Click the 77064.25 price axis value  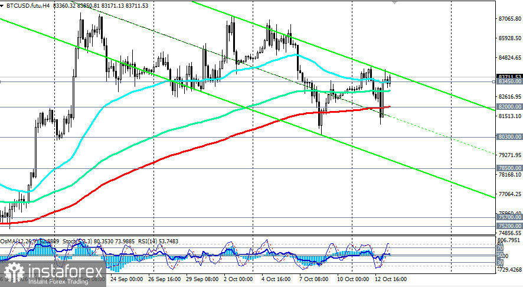509,194
